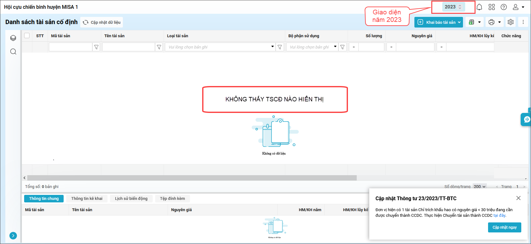
Task: Focus the Mã tài sản filter input
Action: (x=71, y=47)
